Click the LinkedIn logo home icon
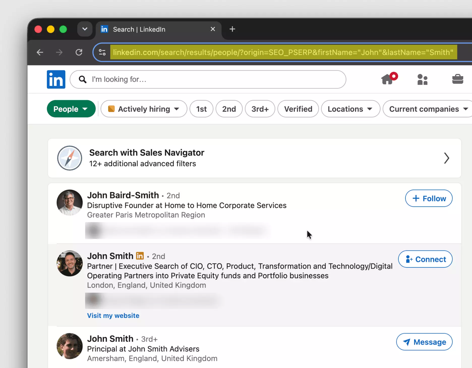The height and width of the screenshot is (368, 472). pos(56,79)
